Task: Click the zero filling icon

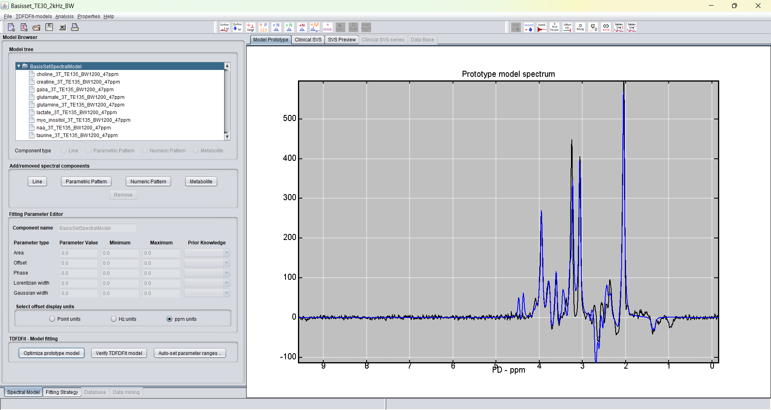Action: [x=580, y=27]
